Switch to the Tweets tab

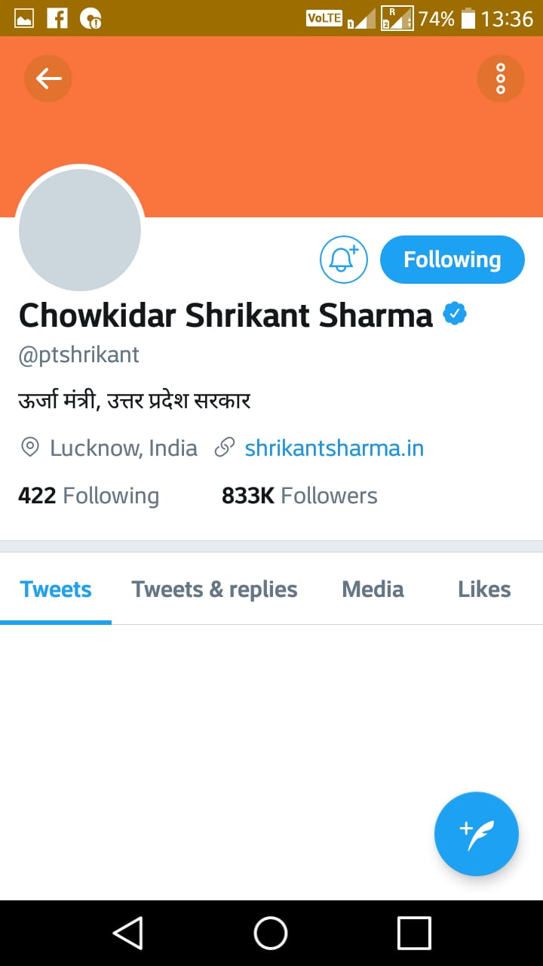pos(56,589)
